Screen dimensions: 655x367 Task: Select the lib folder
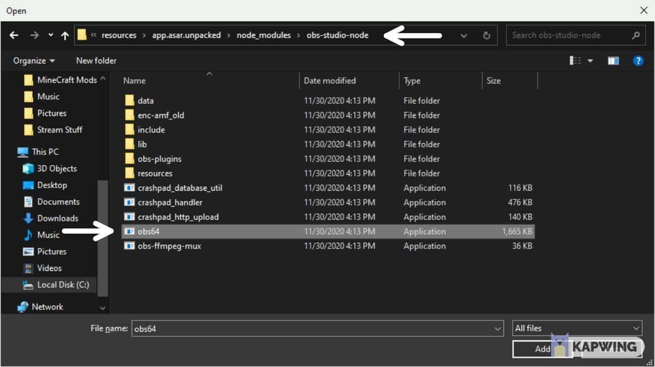[x=329, y=144]
